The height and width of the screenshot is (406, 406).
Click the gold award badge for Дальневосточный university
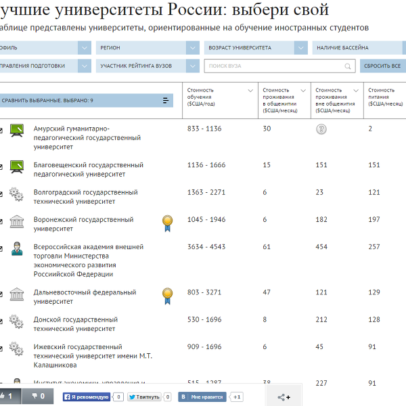click(x=167, y=294)
